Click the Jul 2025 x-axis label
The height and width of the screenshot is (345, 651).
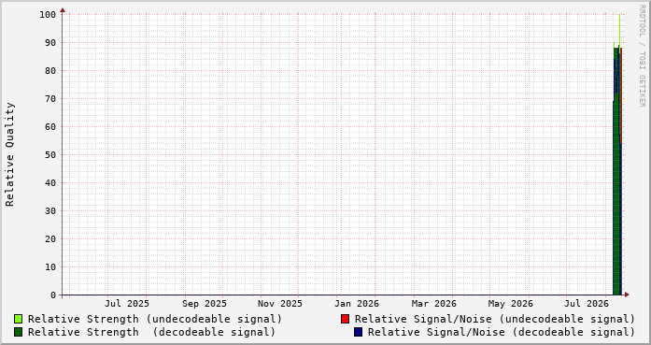tap(127, 304)
